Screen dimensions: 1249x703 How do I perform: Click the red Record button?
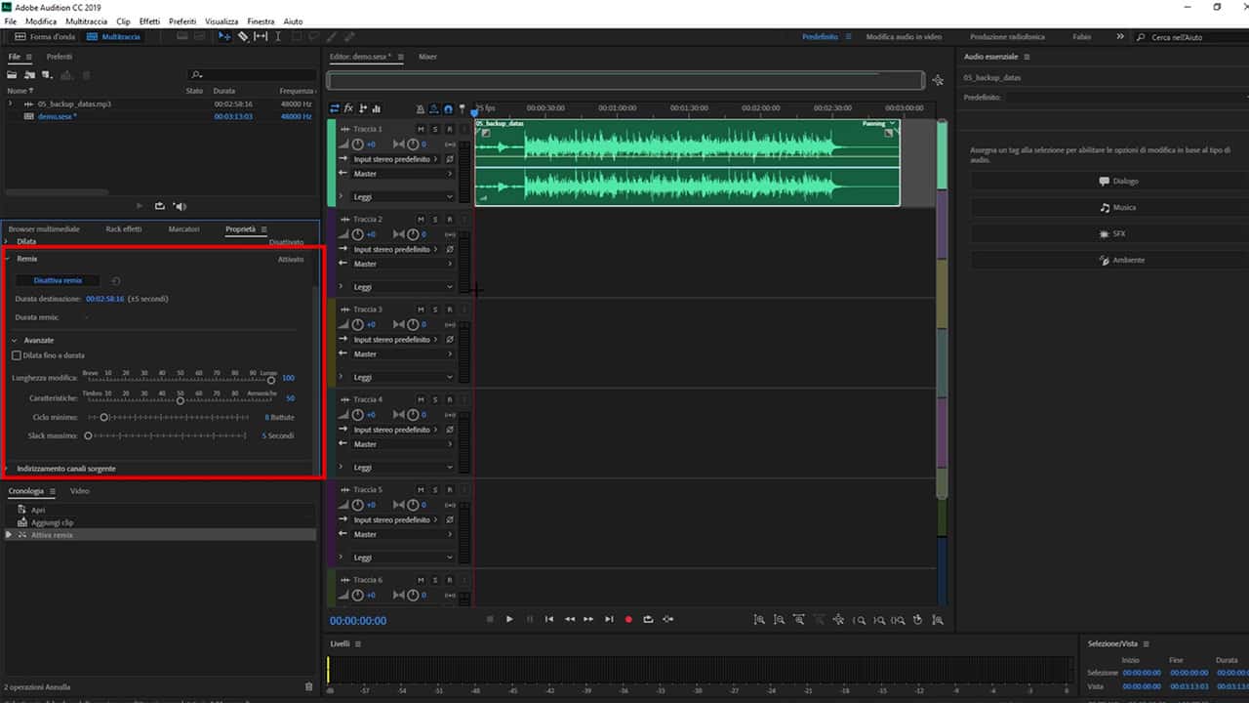click(x=628, y=619)
